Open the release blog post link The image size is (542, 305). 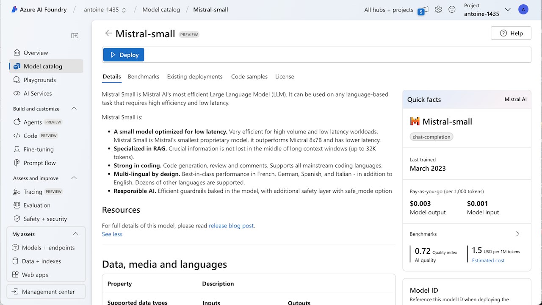click(x=231, y=226)
